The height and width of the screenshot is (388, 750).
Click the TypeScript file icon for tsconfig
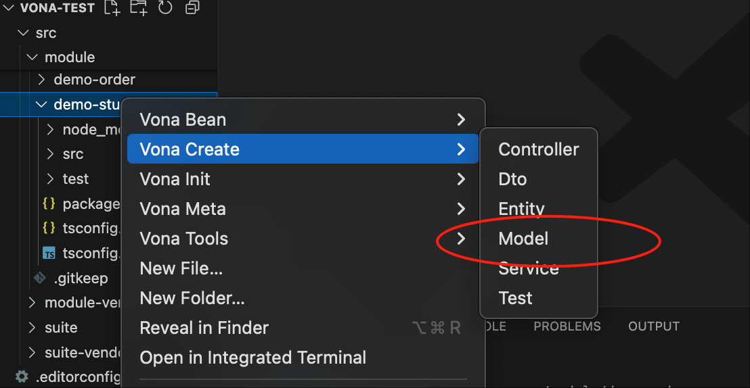pos(49,253)
